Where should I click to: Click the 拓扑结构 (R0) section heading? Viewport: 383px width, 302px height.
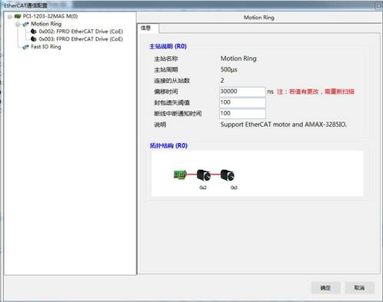168,146
